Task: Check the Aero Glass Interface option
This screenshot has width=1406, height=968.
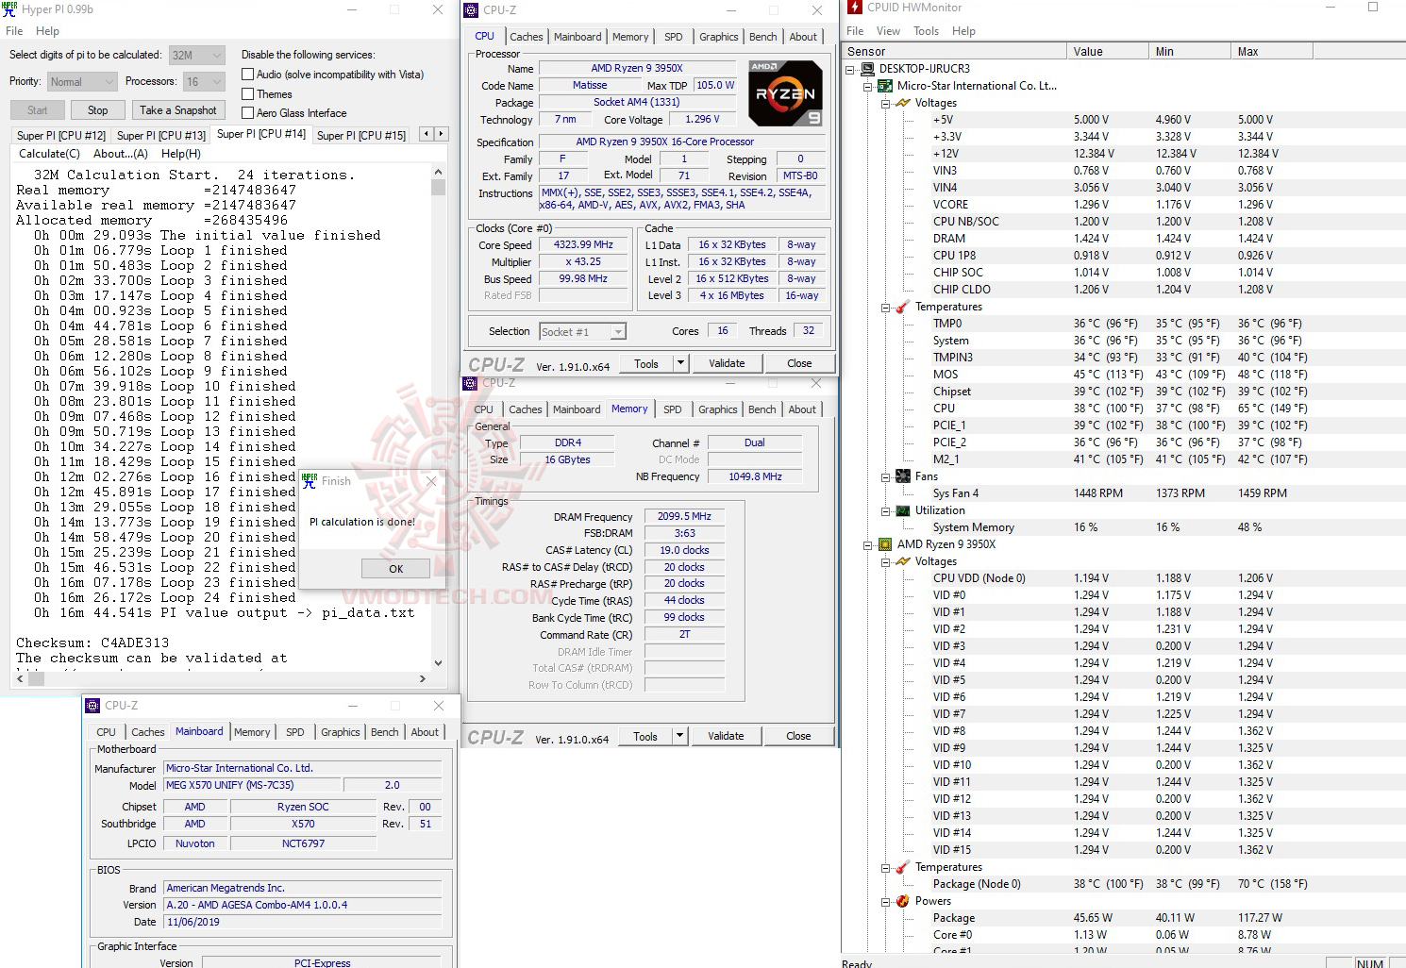Action: point(247,112)
